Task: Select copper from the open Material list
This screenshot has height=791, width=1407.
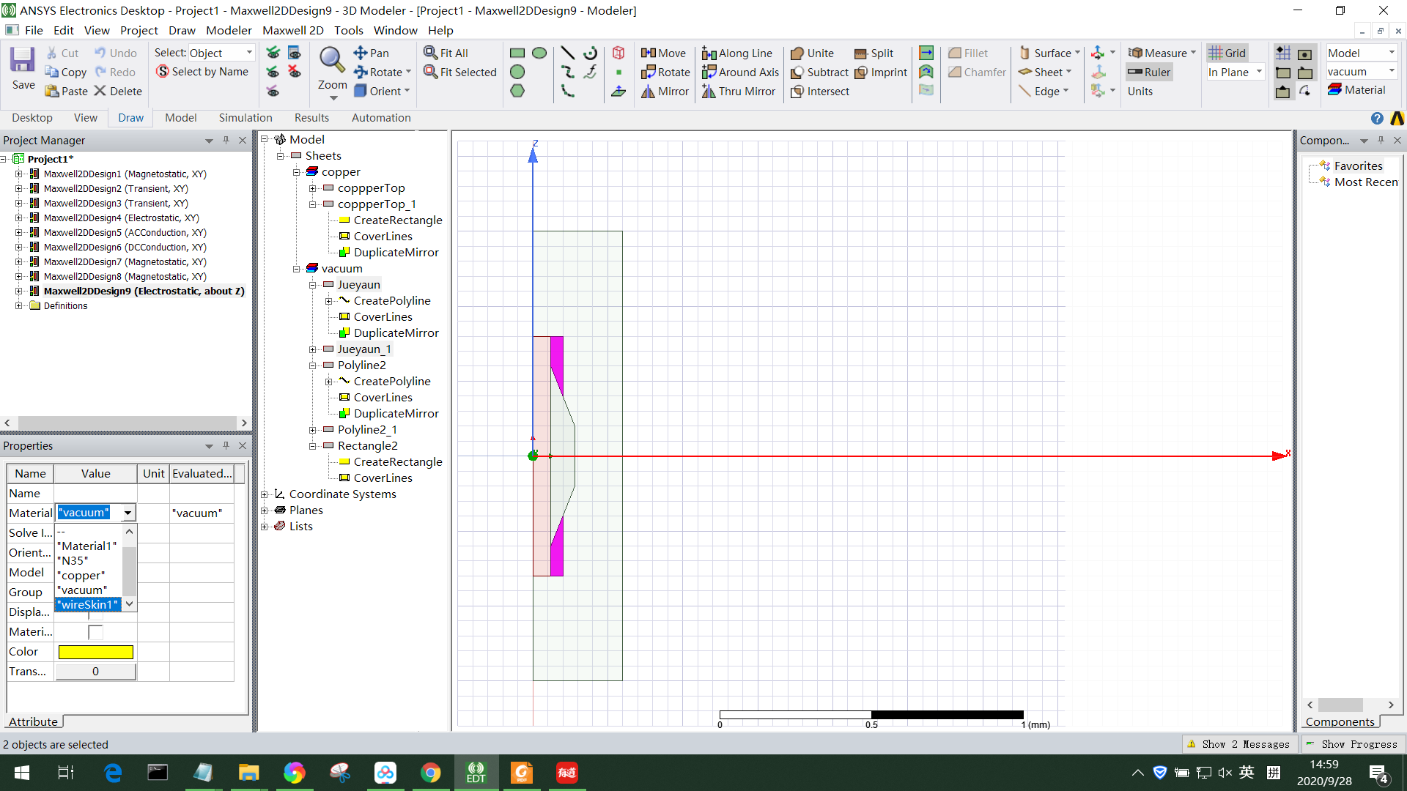Action: [x=82, y=575]
